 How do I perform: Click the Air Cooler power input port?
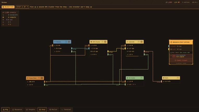125,81
